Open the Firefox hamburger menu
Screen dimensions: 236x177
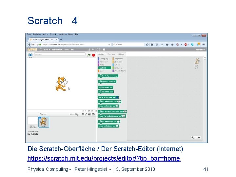(204, 45)
